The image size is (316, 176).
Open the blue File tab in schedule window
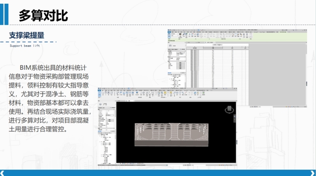(x=169, y=32)
